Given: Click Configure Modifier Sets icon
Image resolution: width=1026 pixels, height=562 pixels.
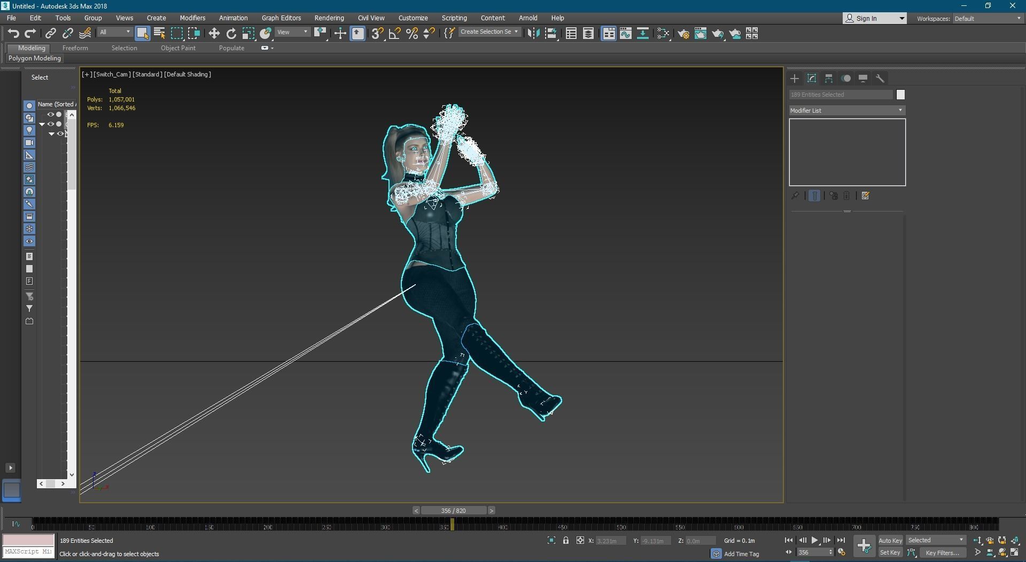Looking at the screenshot, I should point(866,196).
